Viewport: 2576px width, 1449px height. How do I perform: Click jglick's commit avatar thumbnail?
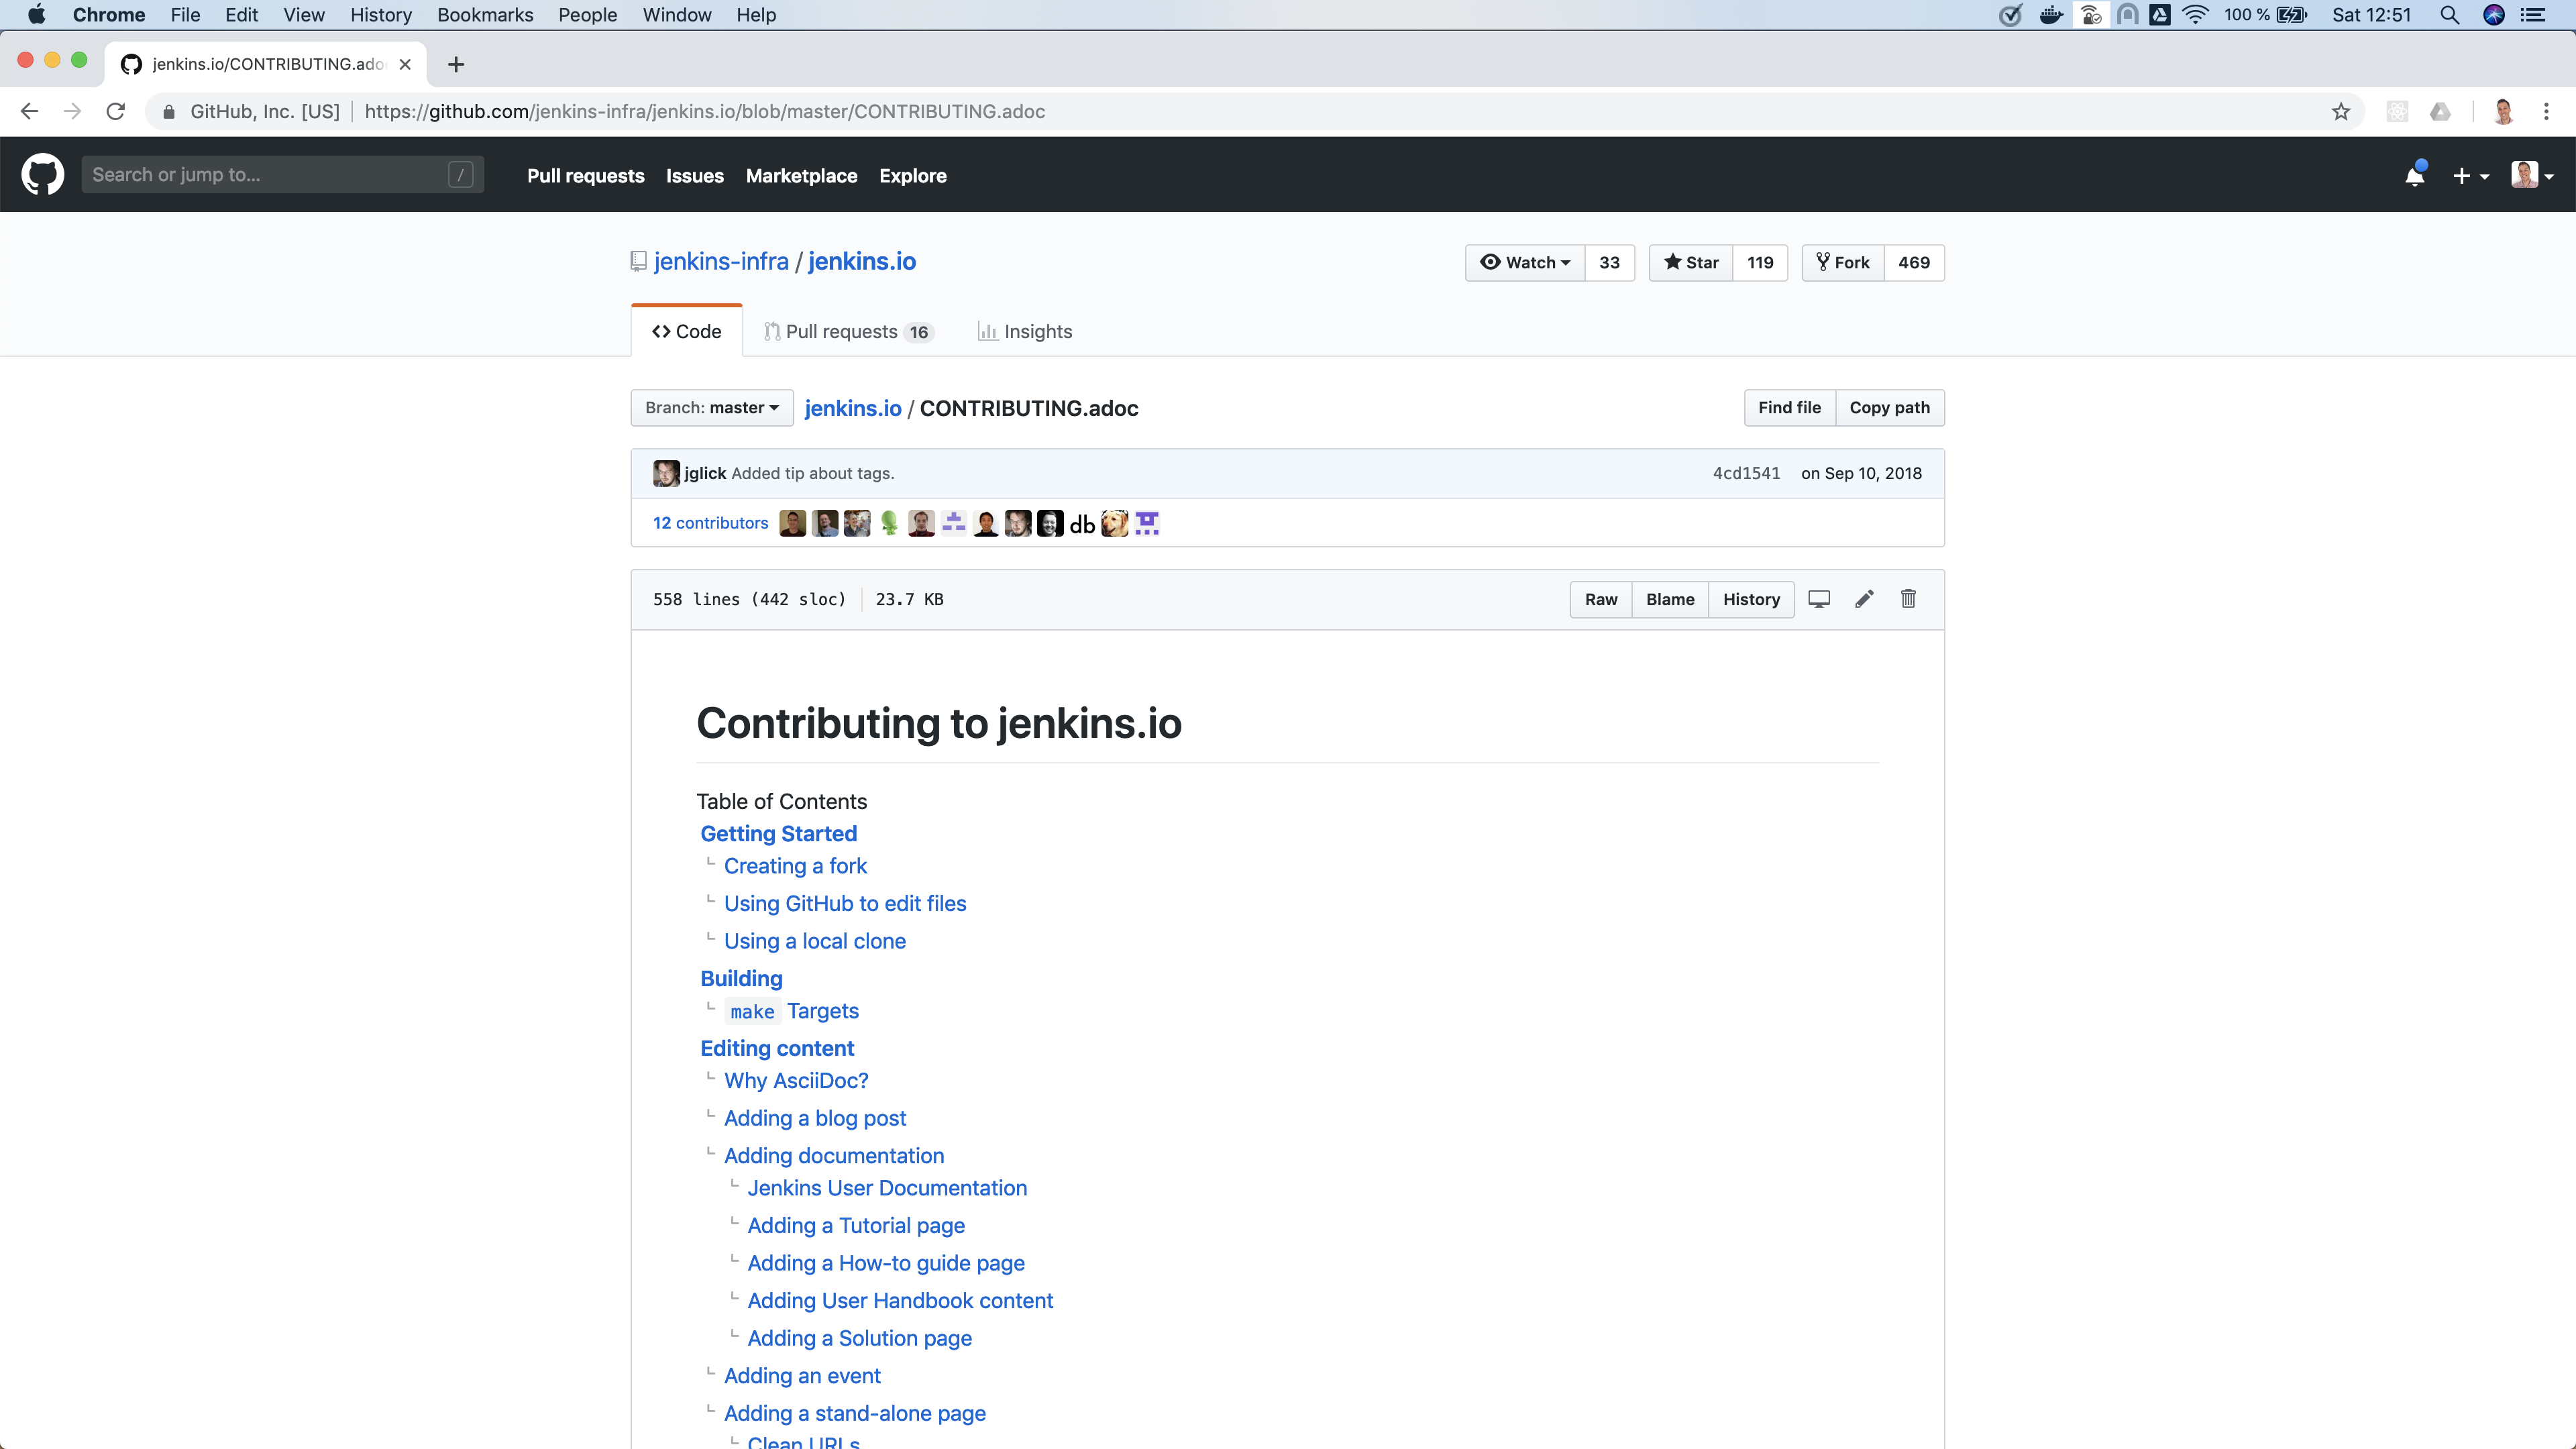point(666,474)
